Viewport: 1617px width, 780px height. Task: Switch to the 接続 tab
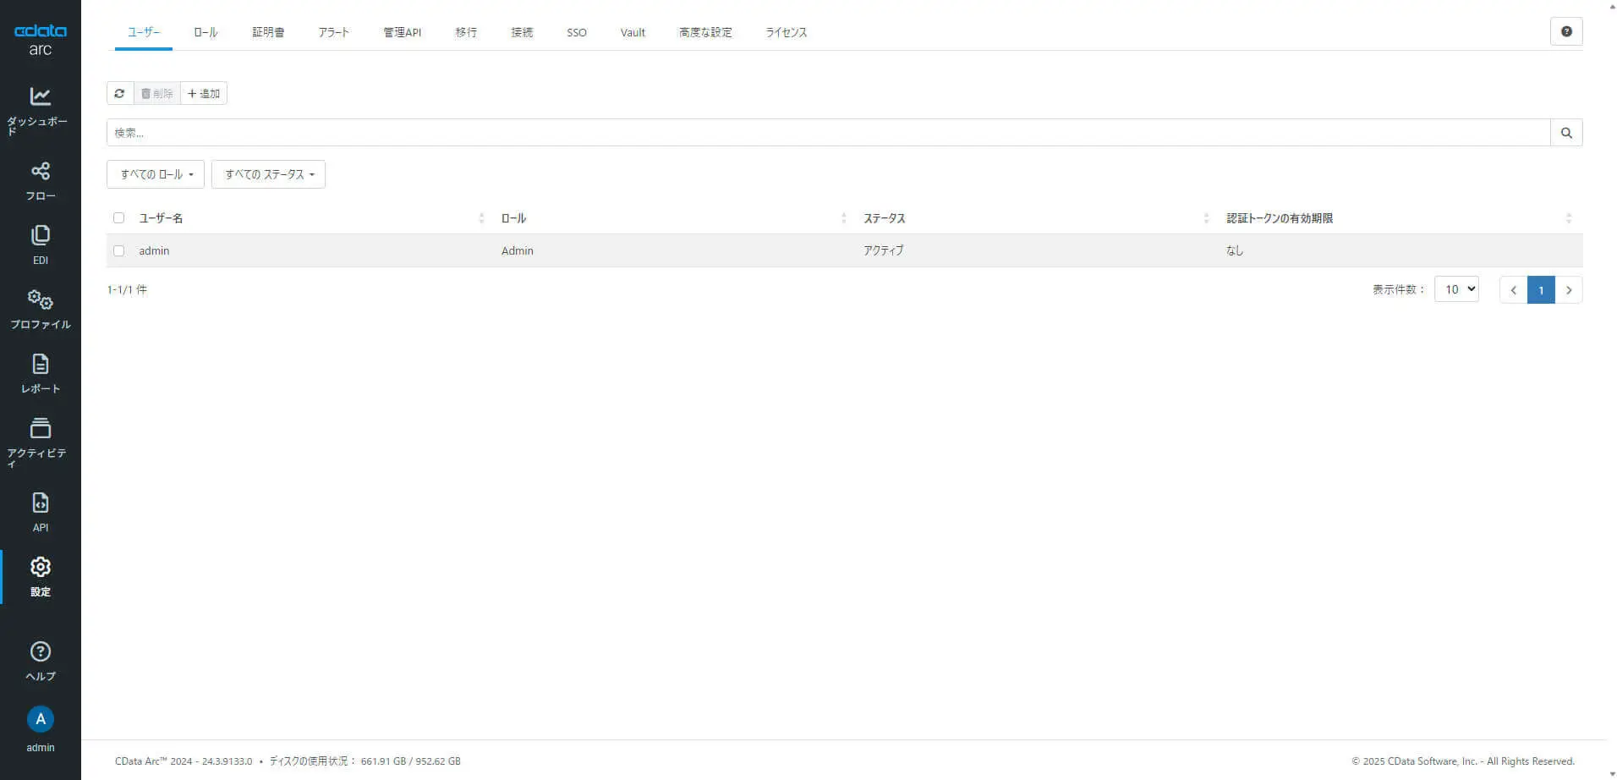coord(522,32)
